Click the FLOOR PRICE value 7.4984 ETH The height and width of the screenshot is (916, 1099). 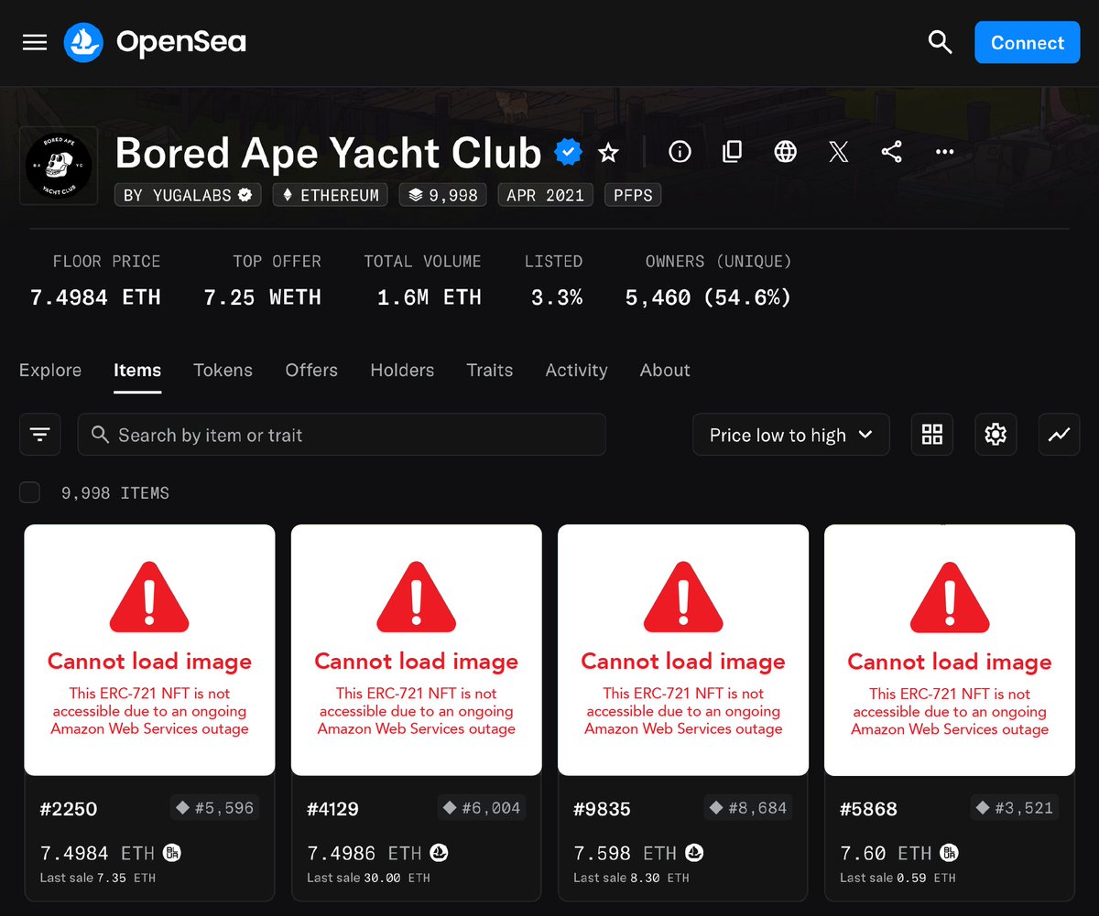(95, 297)
